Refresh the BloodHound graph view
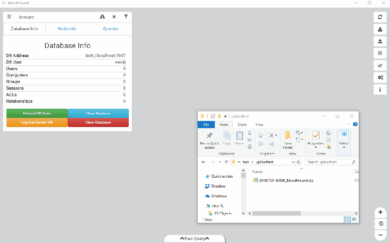 point(380,17)
